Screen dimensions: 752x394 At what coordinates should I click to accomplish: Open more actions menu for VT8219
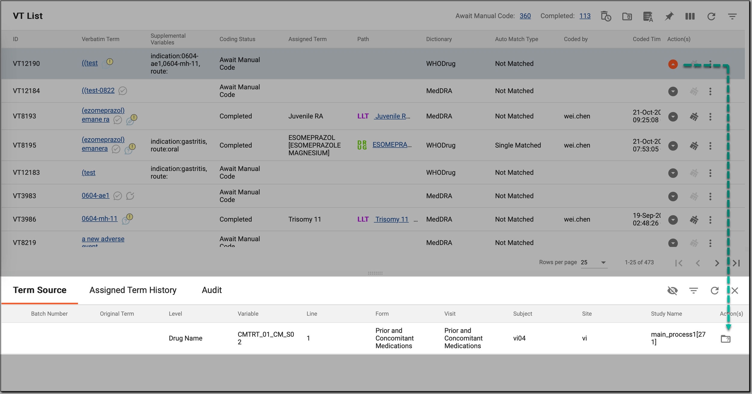(x=710, y=243)
